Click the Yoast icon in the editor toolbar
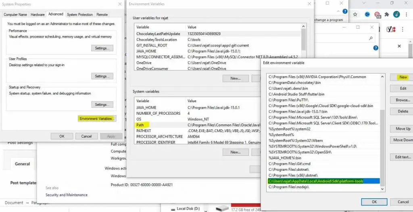413x212 pixels. 391,29
